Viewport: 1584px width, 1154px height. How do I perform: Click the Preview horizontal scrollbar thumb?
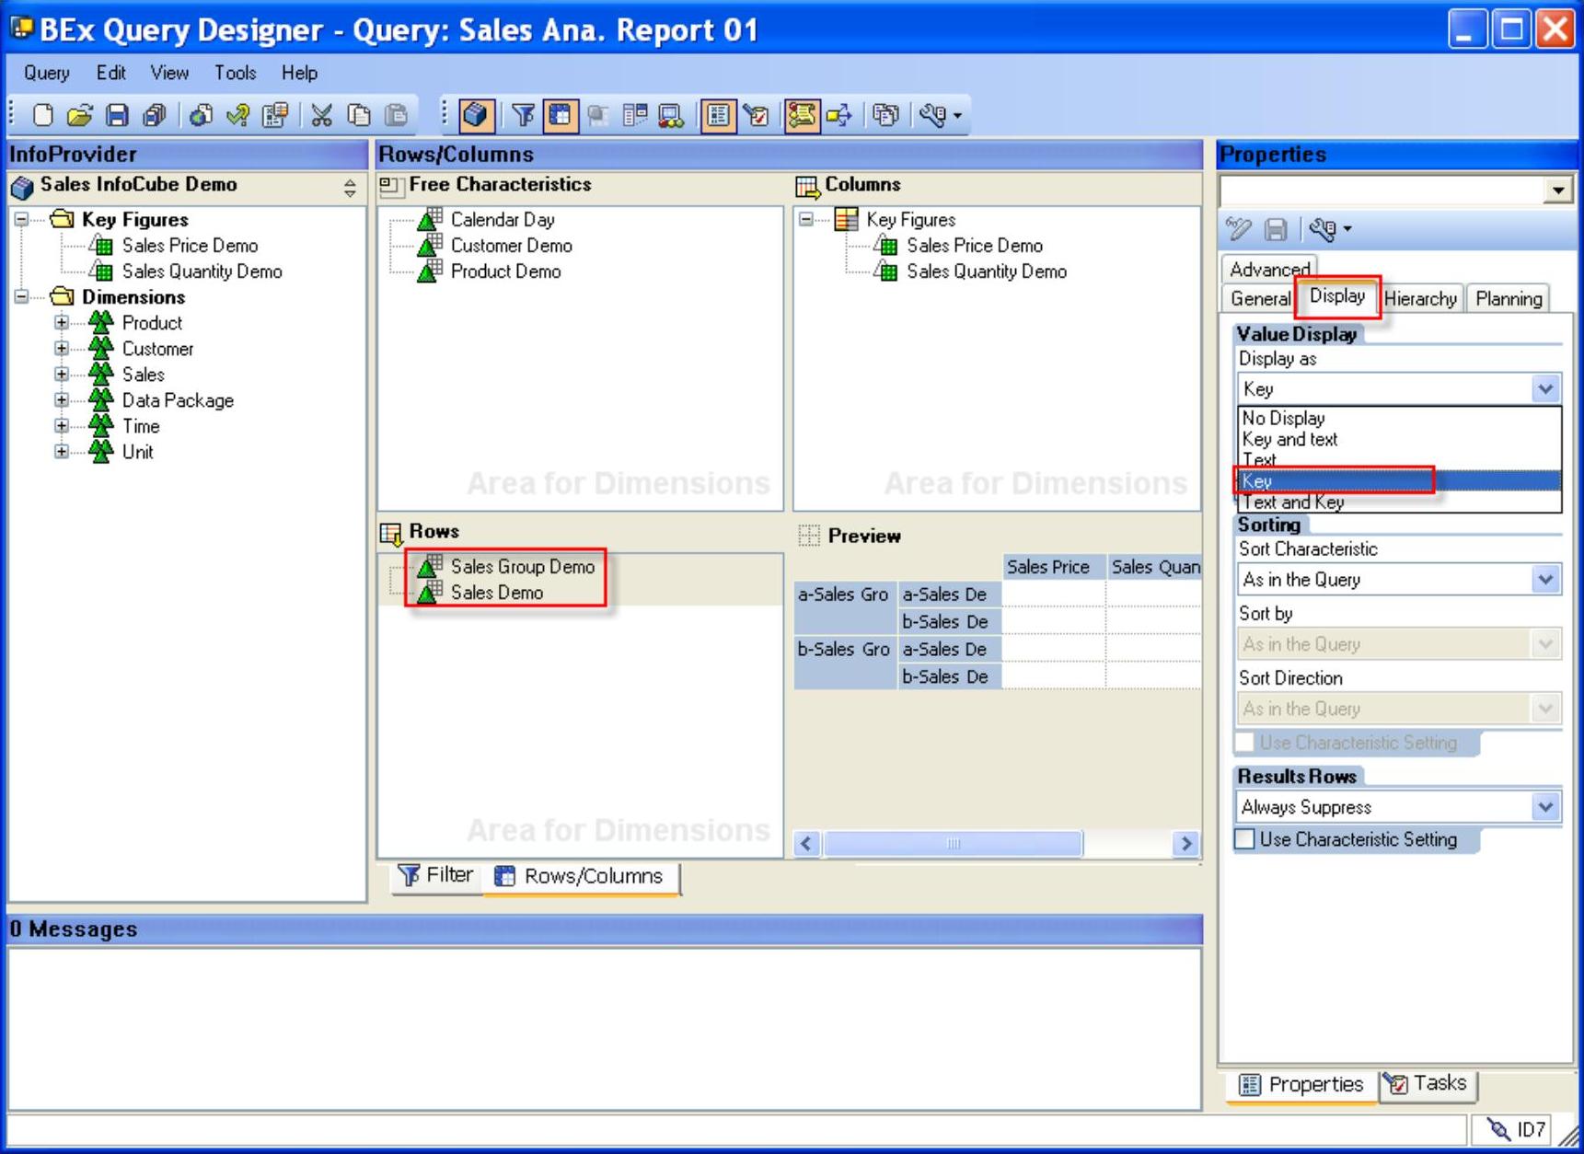click(x=953, y=843)
